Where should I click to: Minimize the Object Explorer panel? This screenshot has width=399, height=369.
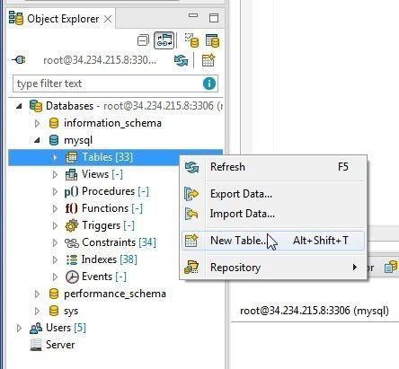[x=193, y=15]
